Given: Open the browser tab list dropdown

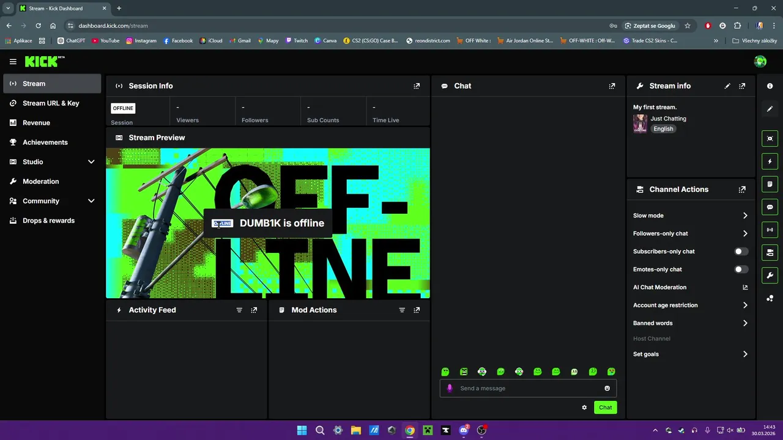Looking at the screenshot, I should (8, 9).
